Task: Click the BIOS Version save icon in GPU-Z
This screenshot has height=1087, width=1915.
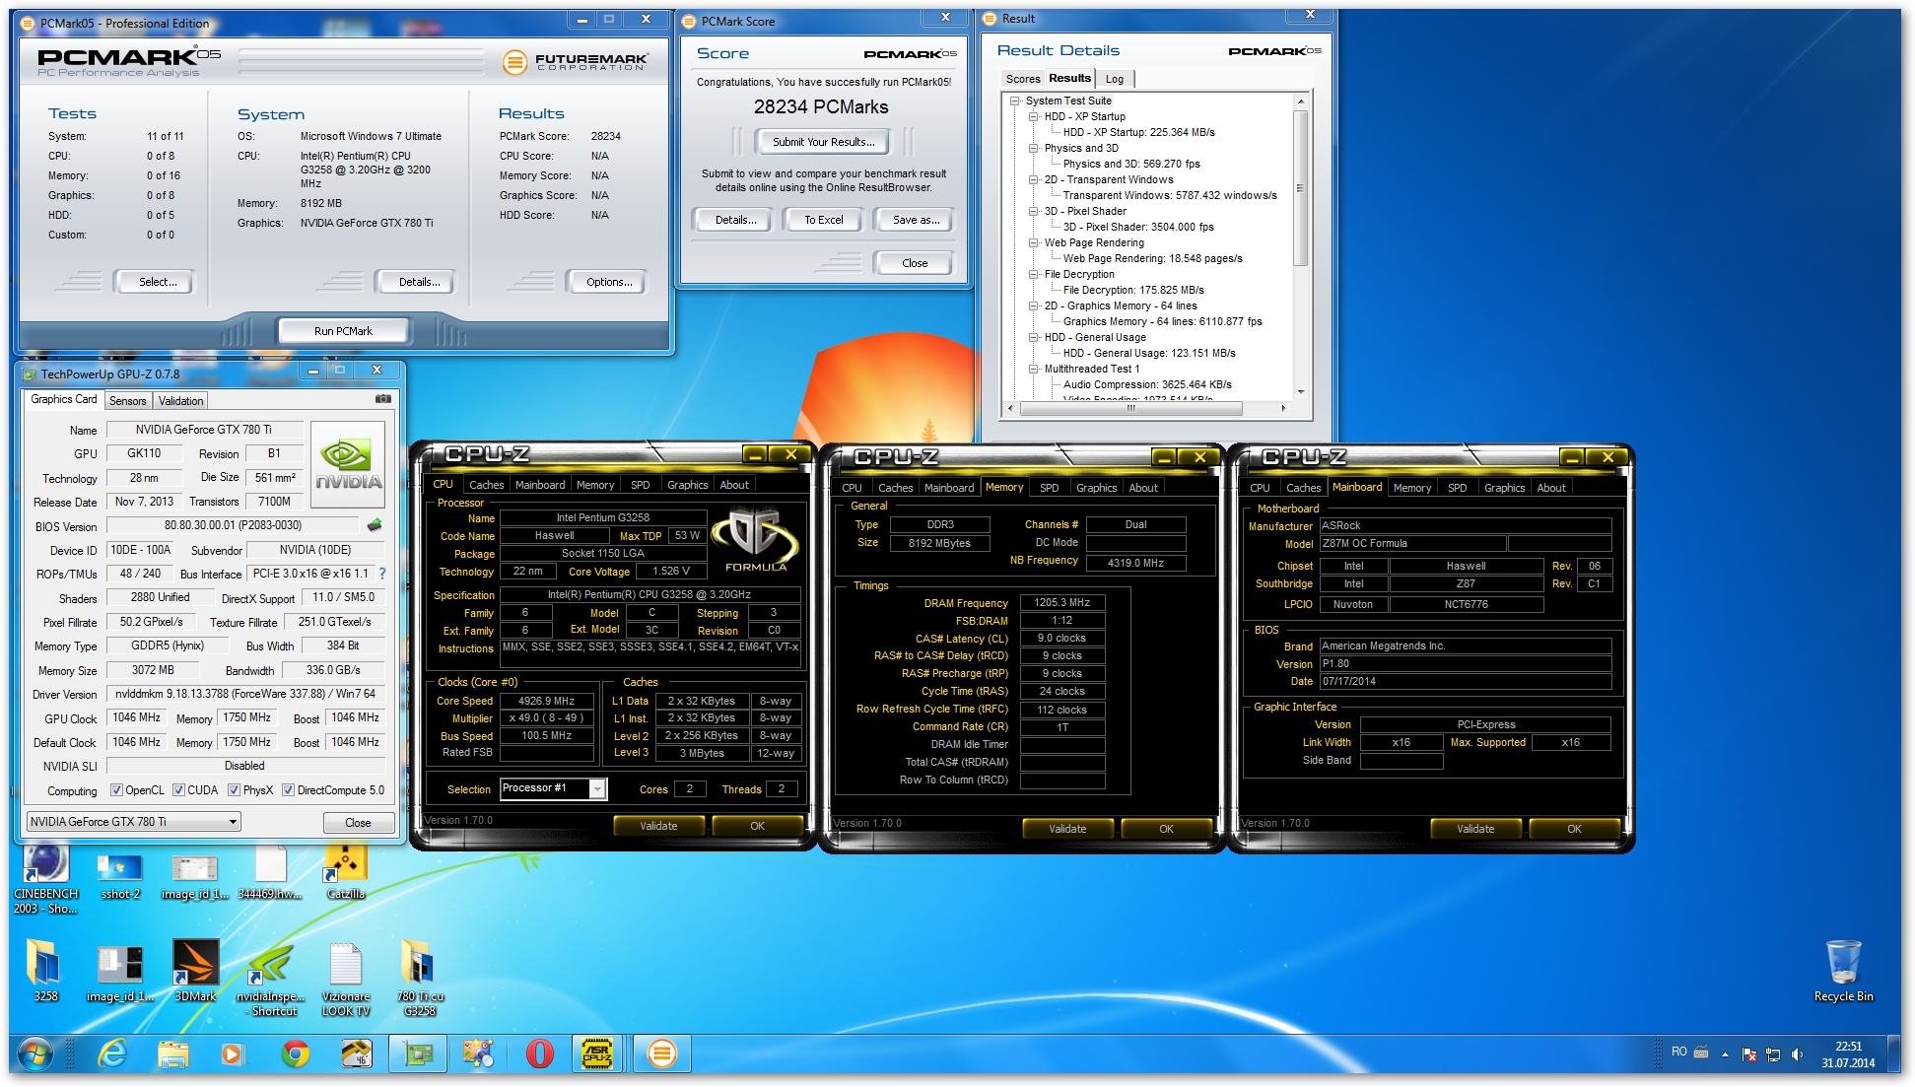Action: [x=375, y=525]
